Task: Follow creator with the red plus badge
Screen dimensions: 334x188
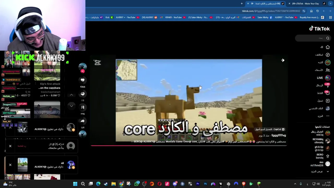Action: (x=82, y=71)
